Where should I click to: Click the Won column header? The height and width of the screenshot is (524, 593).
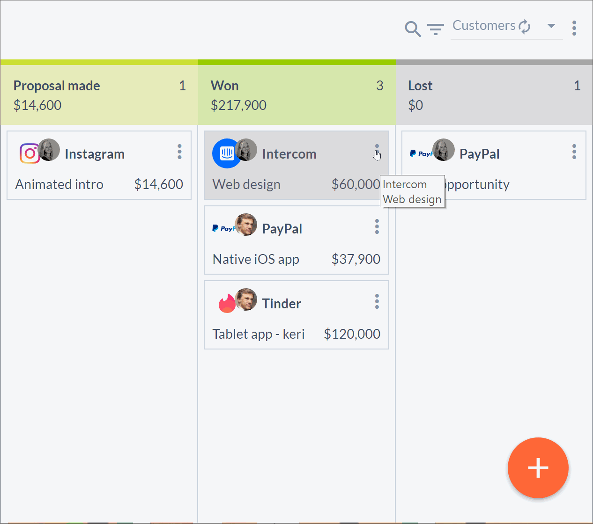[297, 95]
